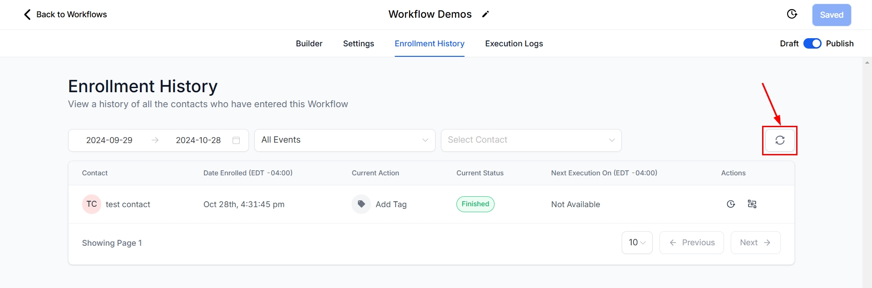Go back to Workflows
The height and width of the screenshot is (288, 872).
pyautogui.click(x=65, y=15)
